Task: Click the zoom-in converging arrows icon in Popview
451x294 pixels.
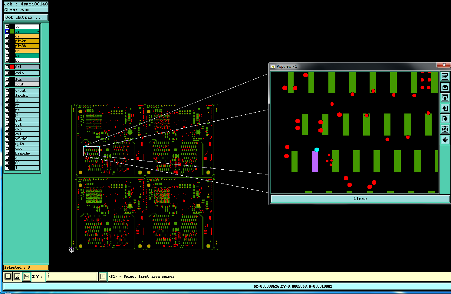Action: (445, 129)
